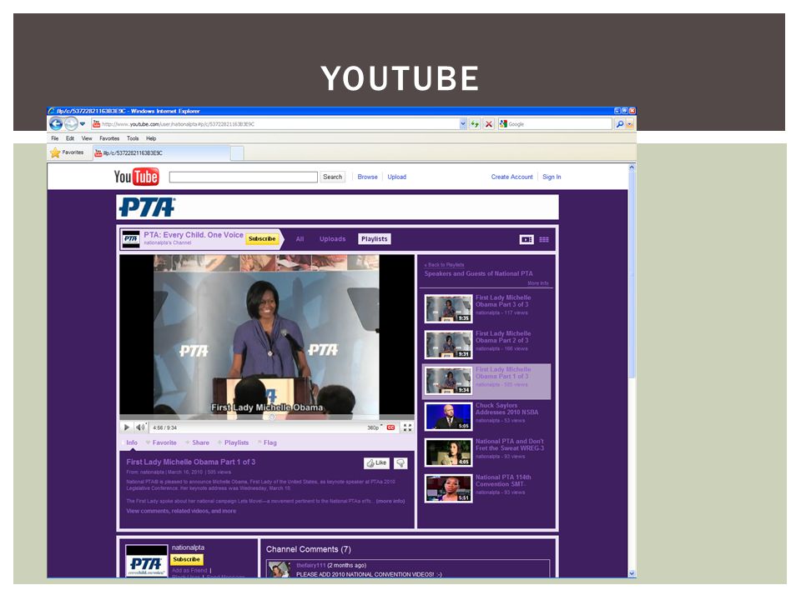This screenshot has width=801, height=600.
Task: Open Chuck Saylors Addresses 2010 NSBA thumbnail
Action: [449, 417]
